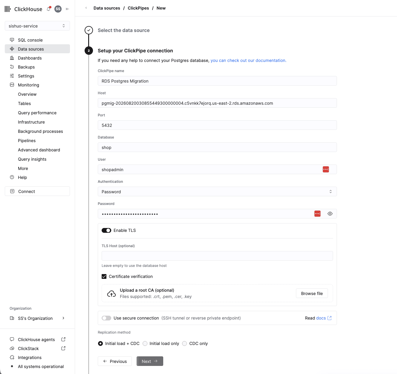The width and height of the screenshot is (397, 374).
Task: Go to Pipelines in the sidebar
Action: [x=27, y=141]
